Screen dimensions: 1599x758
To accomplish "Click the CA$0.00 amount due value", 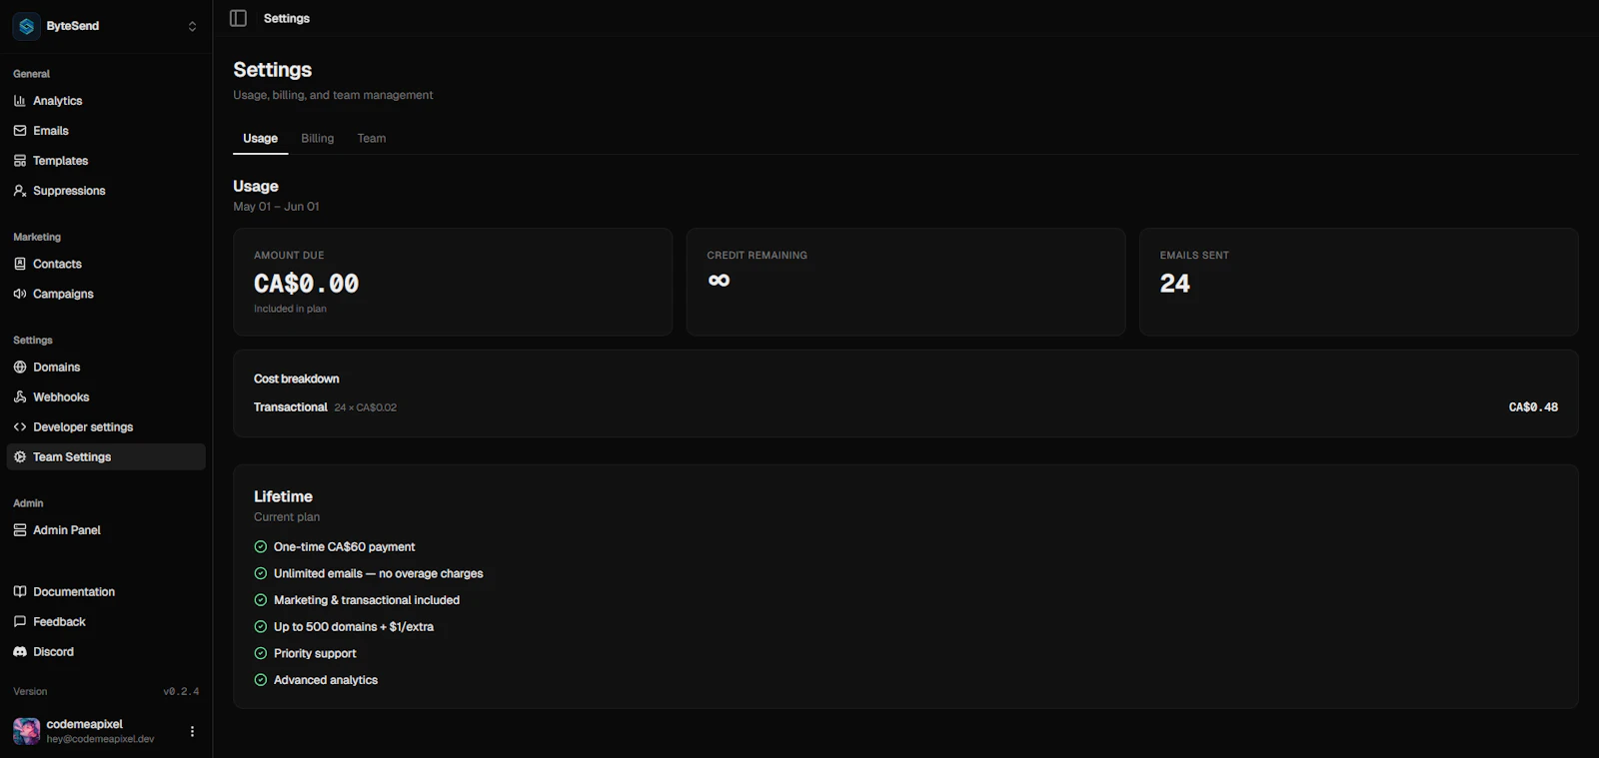I will pos(306,284).
